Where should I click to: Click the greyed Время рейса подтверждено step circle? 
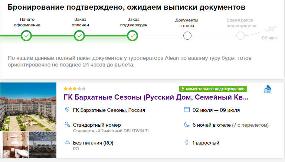pyautogui.click(x=240, y=36)
